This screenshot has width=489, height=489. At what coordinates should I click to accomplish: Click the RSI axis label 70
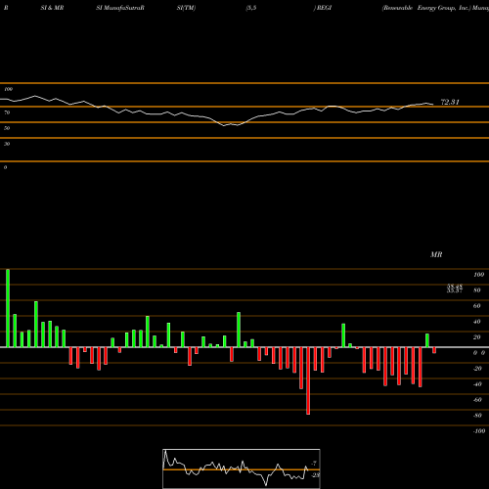pyautogui.click(x=7, y=112)
